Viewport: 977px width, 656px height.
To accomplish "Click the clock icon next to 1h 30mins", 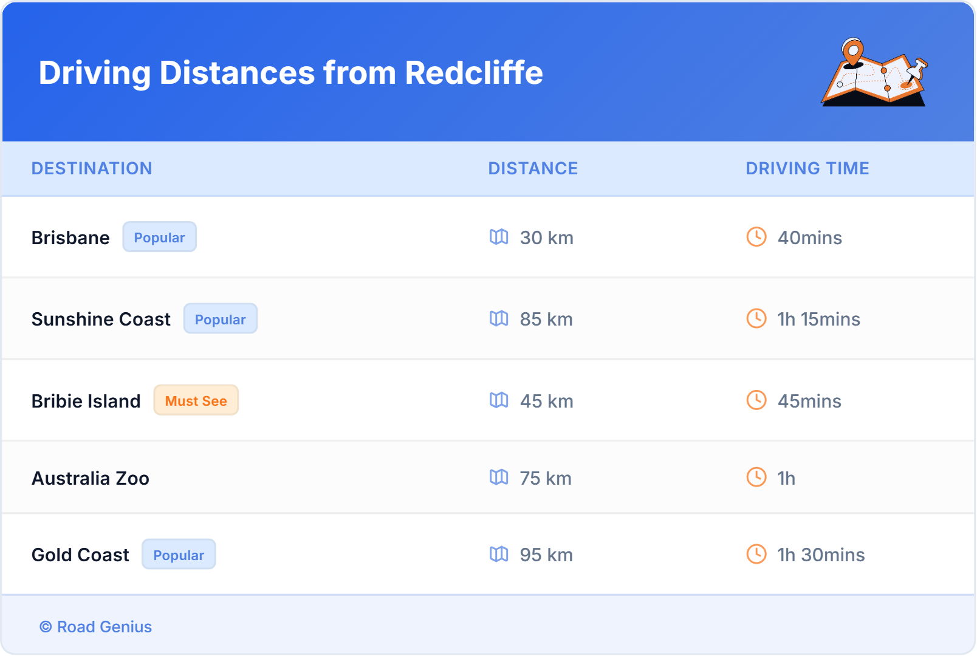I will point(756,555).
